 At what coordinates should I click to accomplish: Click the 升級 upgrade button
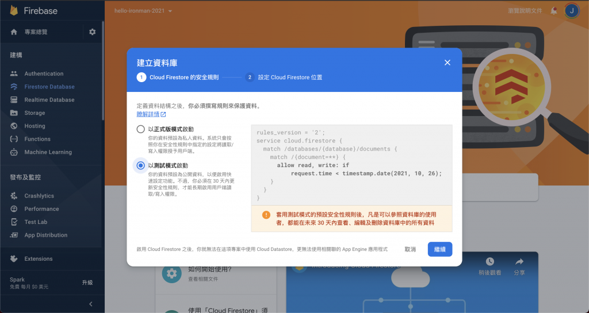tap(87, 283)
